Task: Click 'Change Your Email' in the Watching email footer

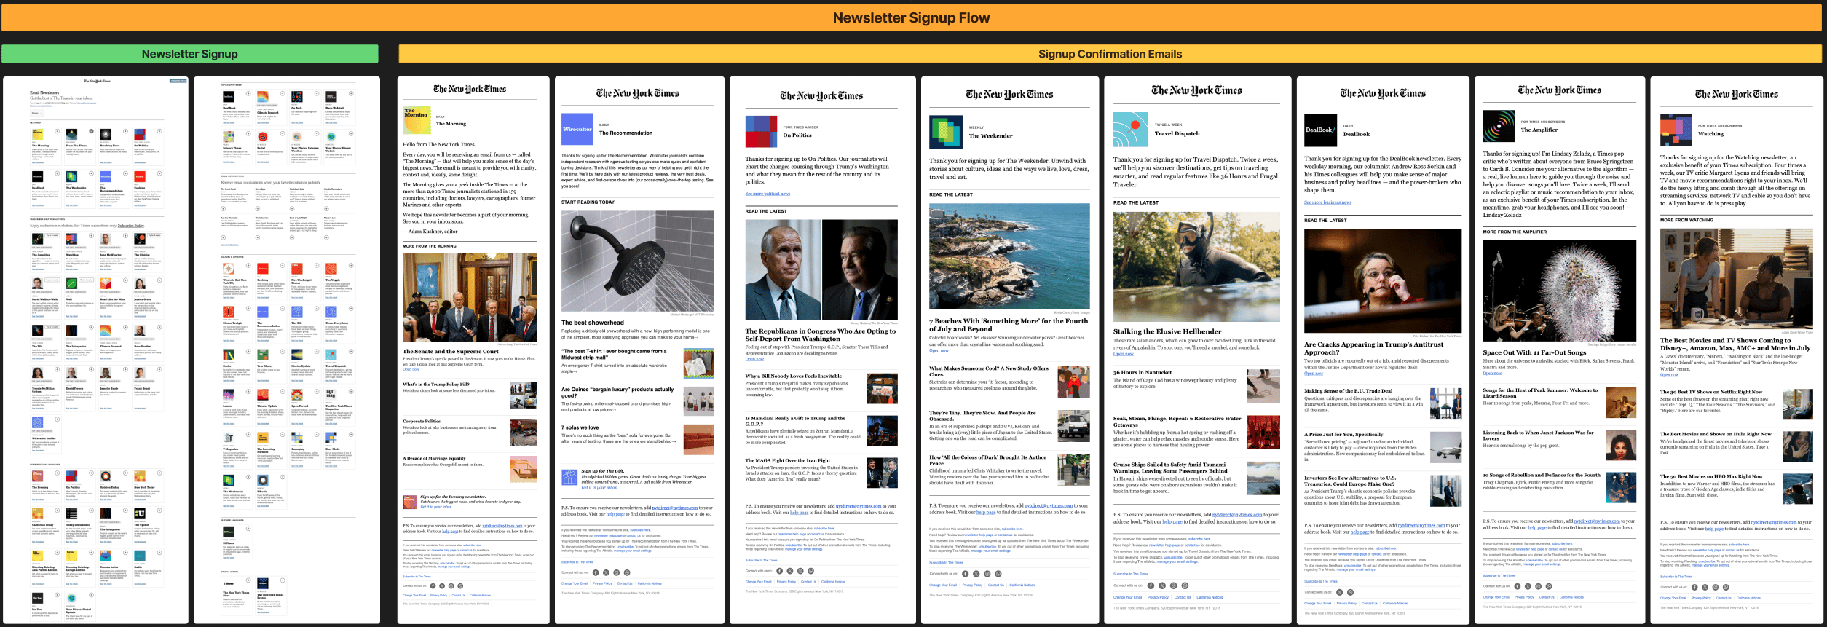Action: point(1673,598)
